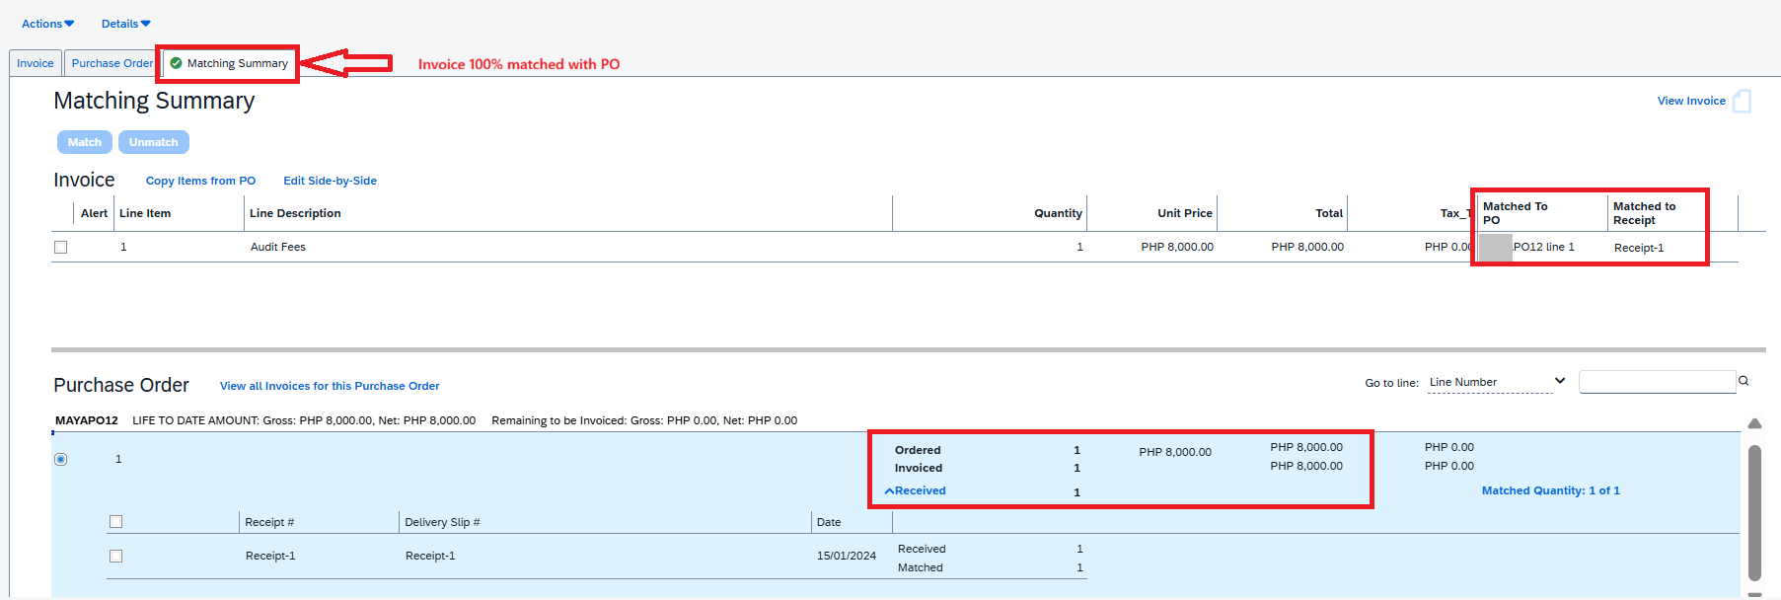
Task: Click the PO12 line 1 matched cell
Action: point(1543,247)
